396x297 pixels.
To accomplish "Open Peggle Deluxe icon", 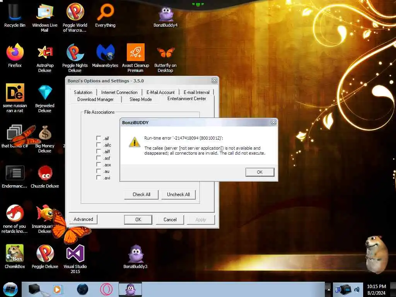I will click(x=45, y=256).
